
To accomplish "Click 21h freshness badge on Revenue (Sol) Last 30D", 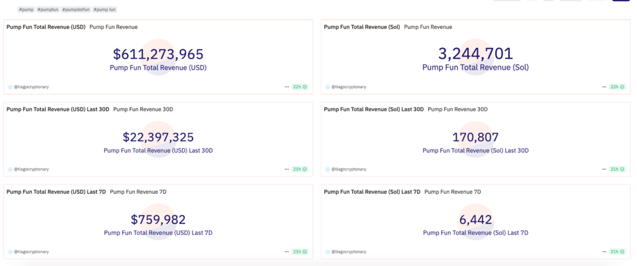I will [617, 170].
